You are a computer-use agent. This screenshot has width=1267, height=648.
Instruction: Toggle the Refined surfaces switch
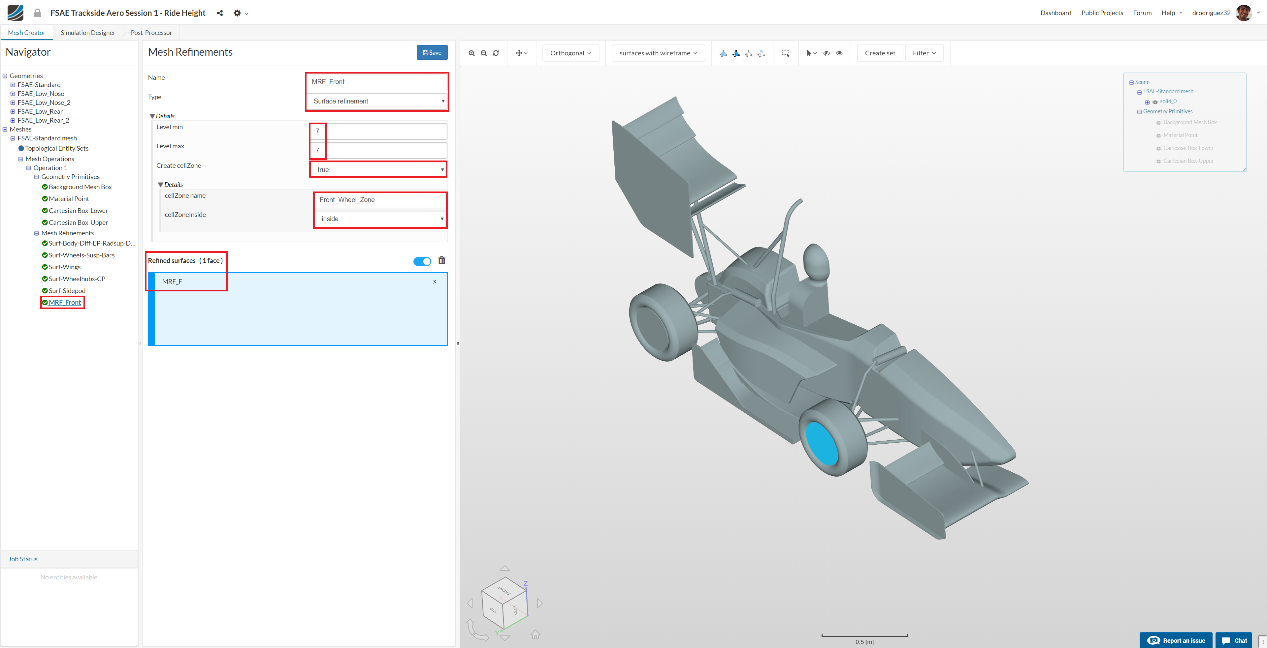(x=422, y=261)
